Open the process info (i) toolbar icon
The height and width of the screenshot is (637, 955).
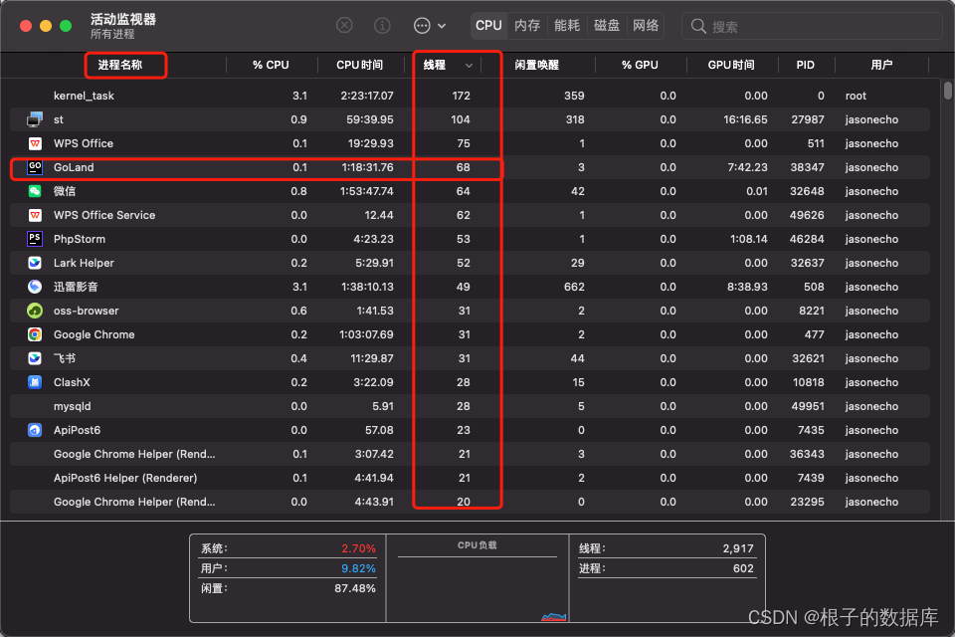[x=383, y=25]
